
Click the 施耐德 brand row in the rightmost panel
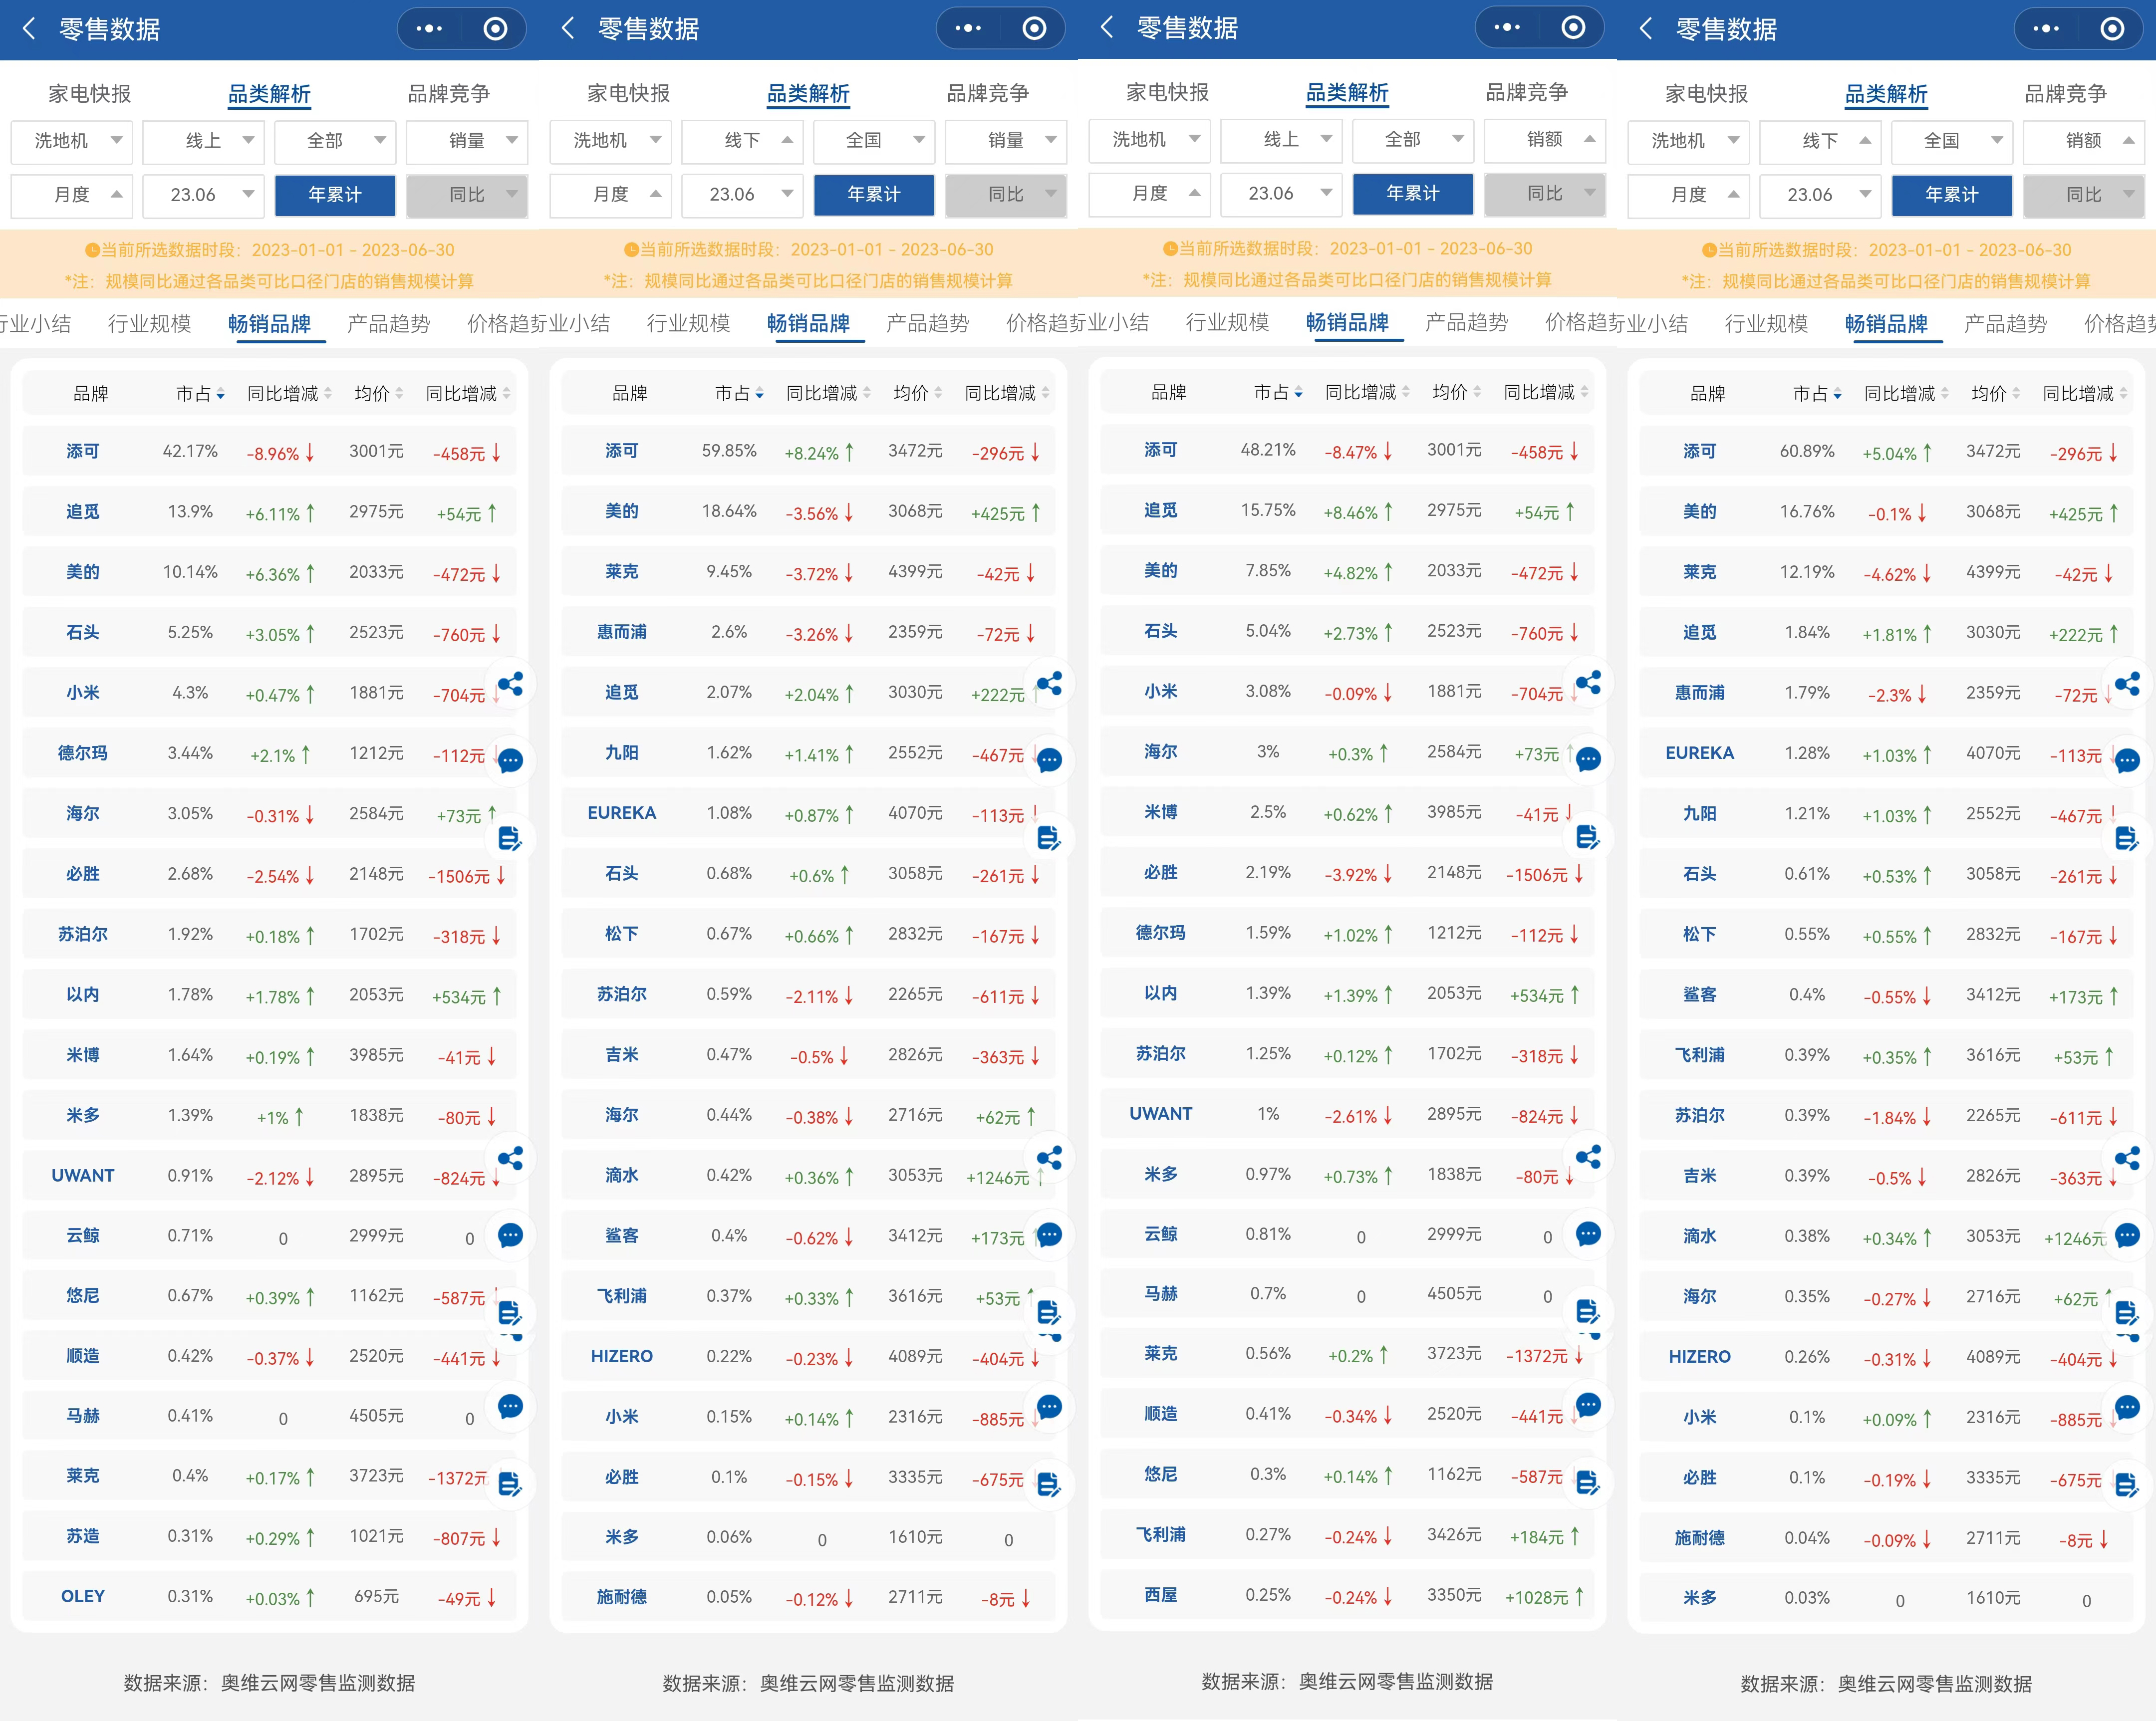[x=1699, y=1538]
